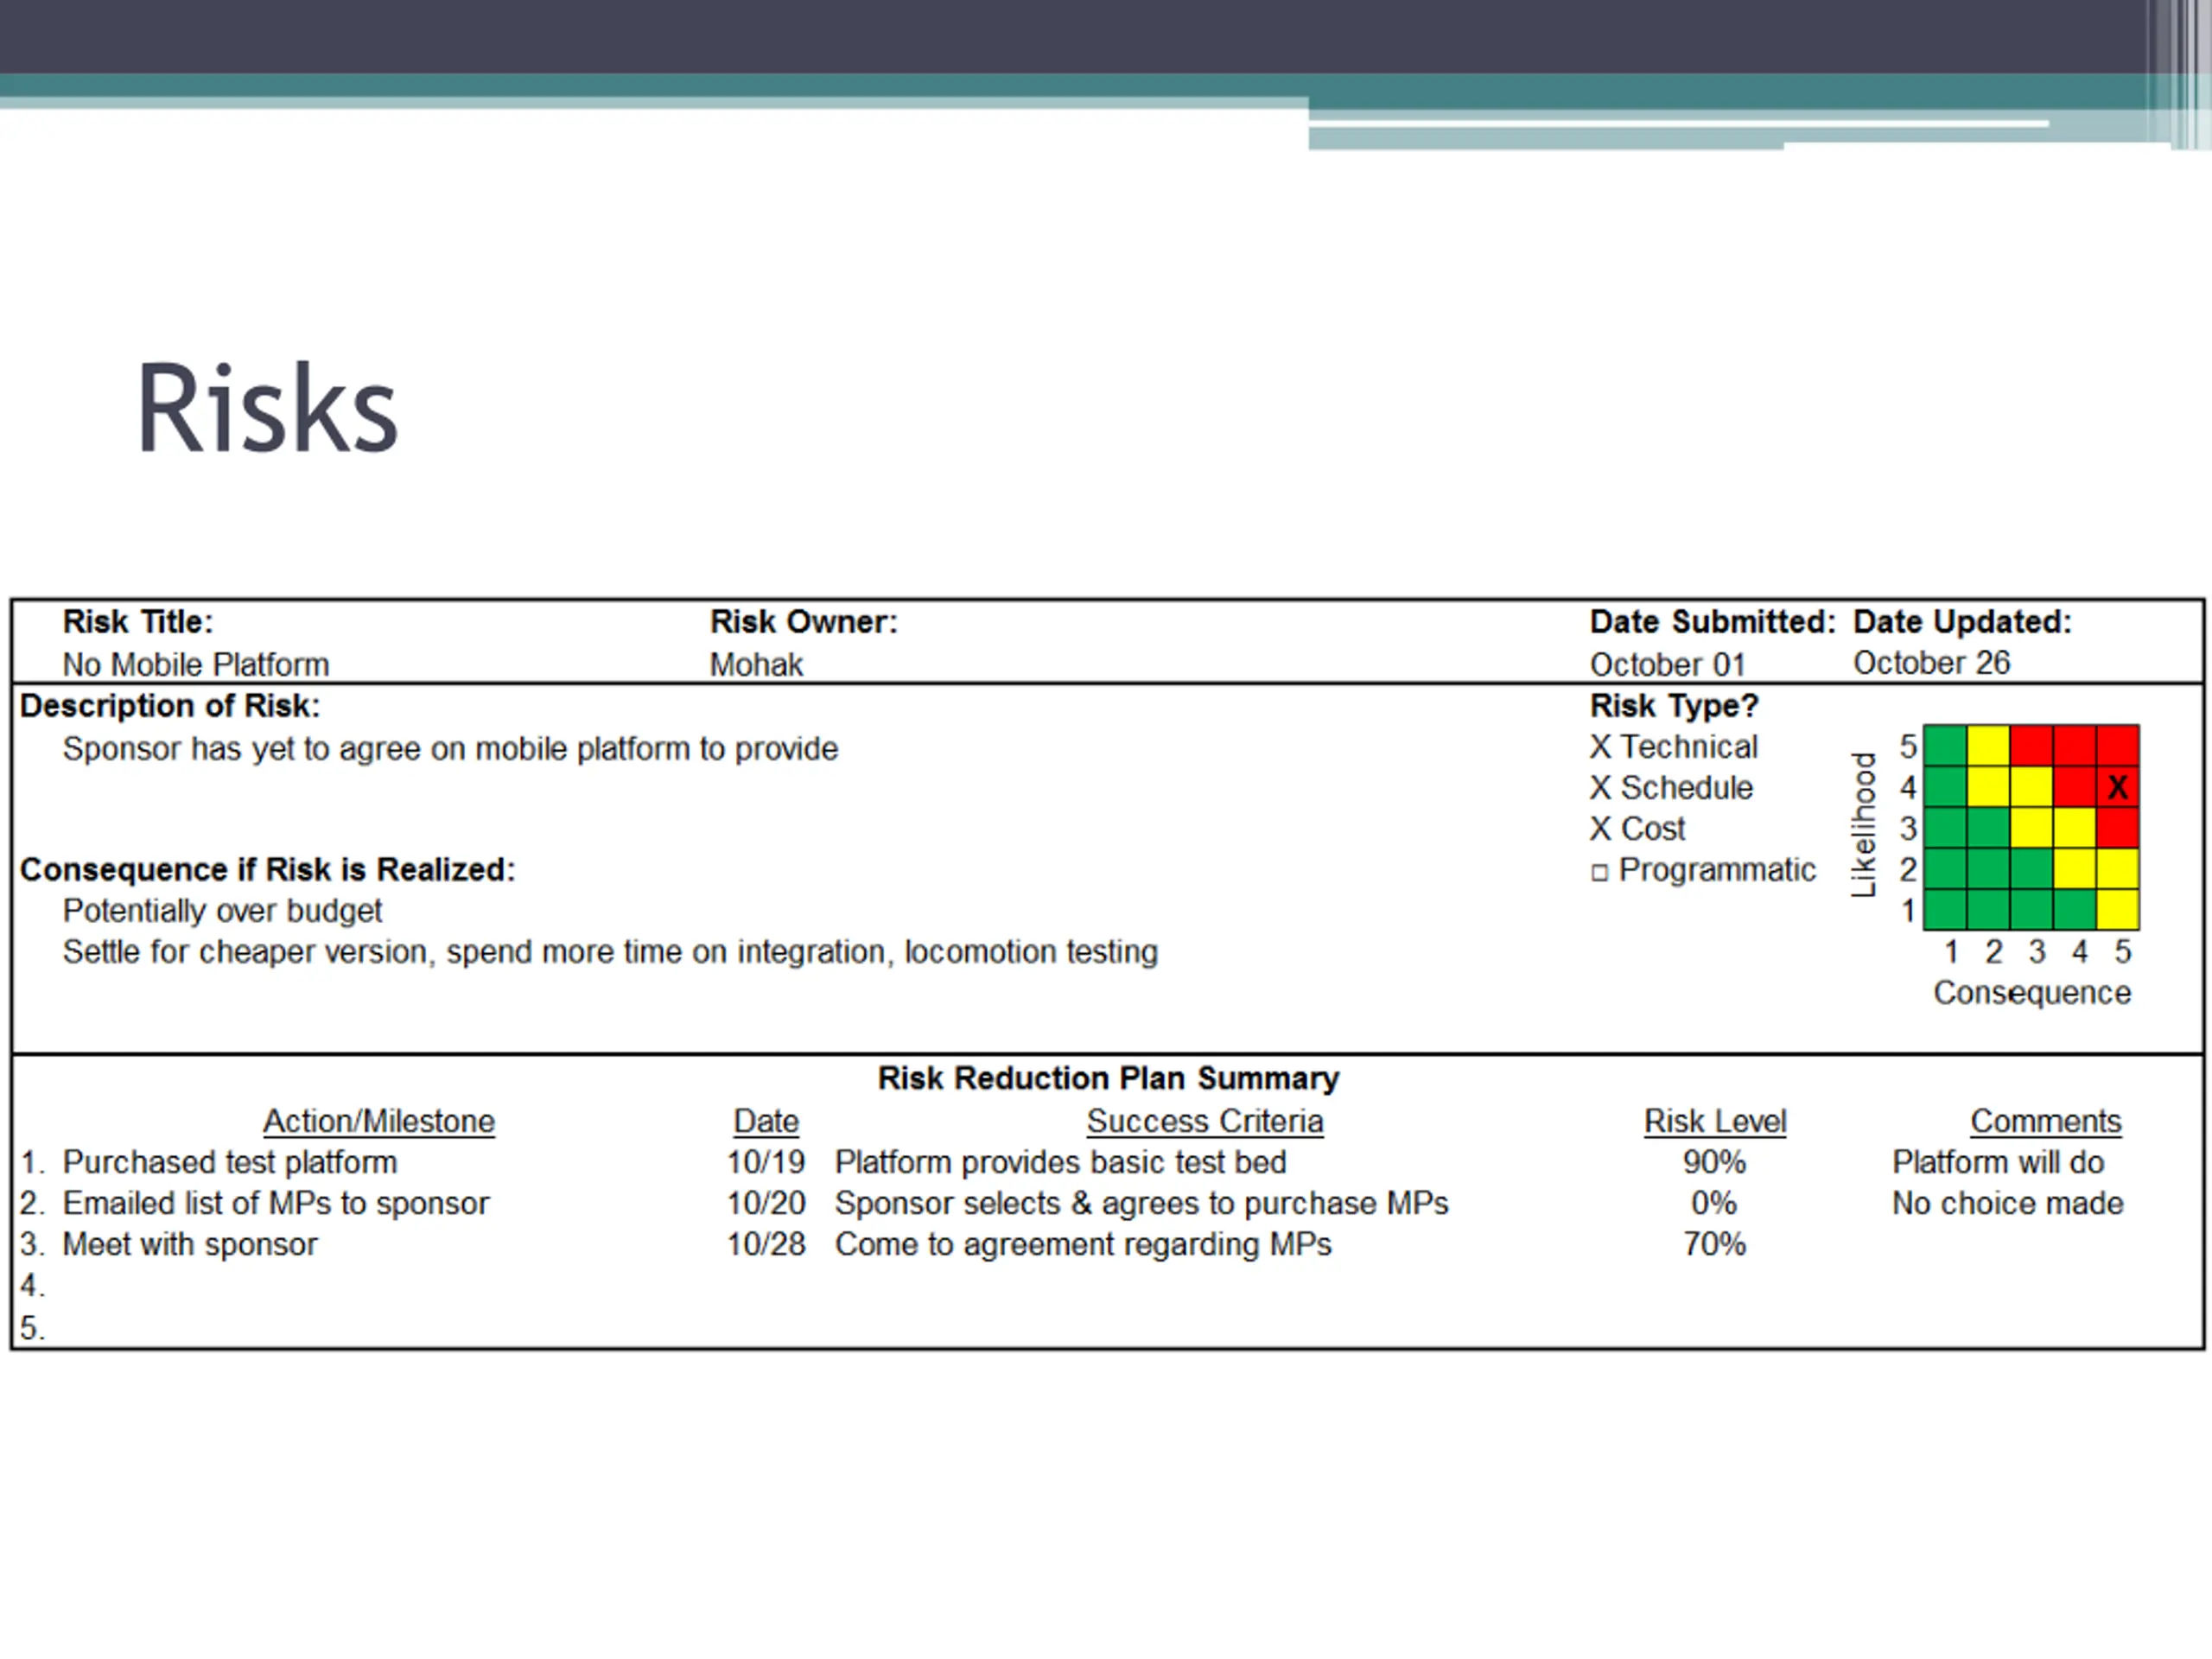Click 'Sponsor has yet to agree on mobile platform' text
Image resolution: width=2212 pixels, height=1659 pixels.
[x=450, y=749]
